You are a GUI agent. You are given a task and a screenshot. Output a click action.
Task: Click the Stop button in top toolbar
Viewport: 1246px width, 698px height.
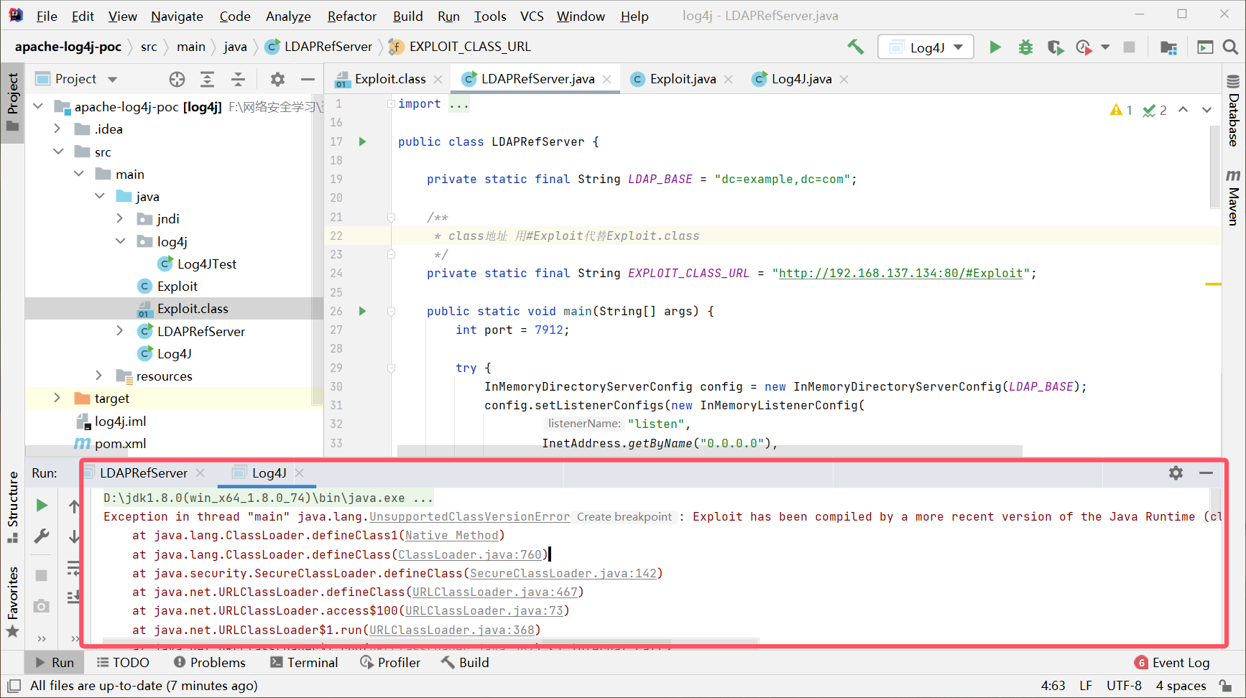click(1129, 47)
